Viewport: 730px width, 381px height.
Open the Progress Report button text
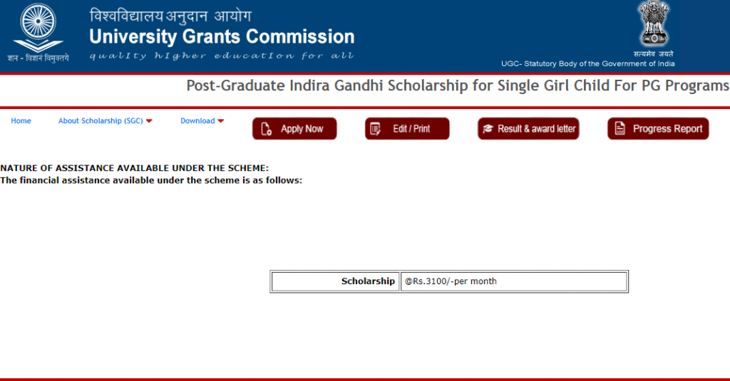pos(667,129)
